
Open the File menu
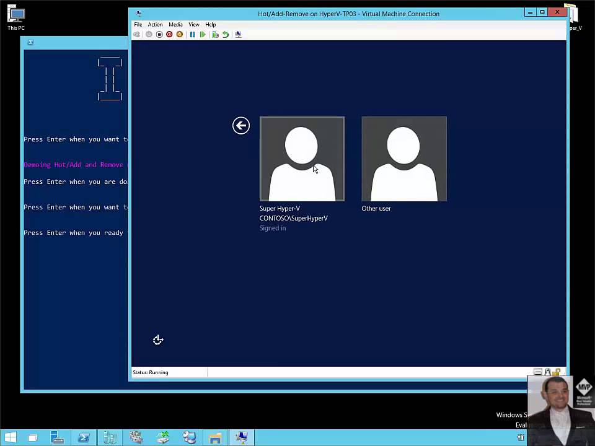click(138, 25)
